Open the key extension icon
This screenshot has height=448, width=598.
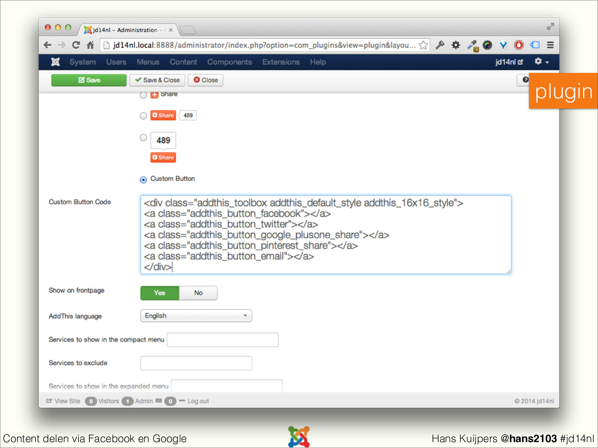[x=440, y=45]
